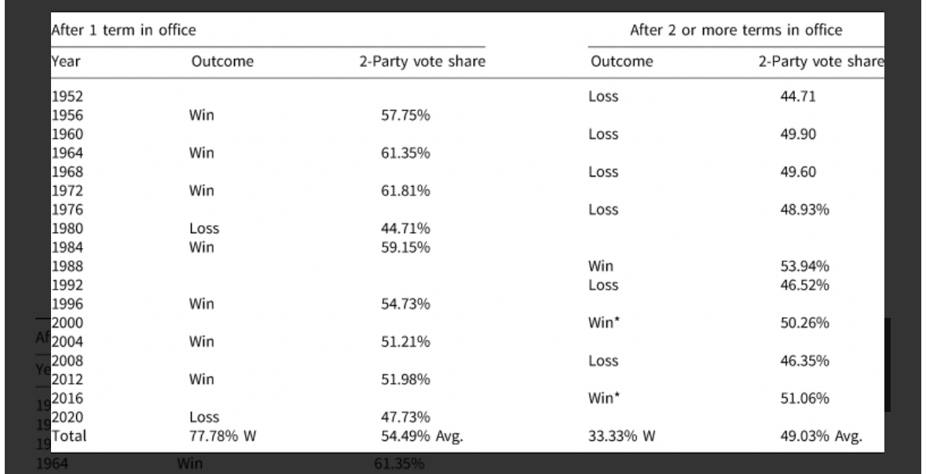Image resolution: width=926 pixels, height=474 pixels.
Task: Select the 2020 vote share 47.73%
Action: pyautogui.click(x=405, y=419)
